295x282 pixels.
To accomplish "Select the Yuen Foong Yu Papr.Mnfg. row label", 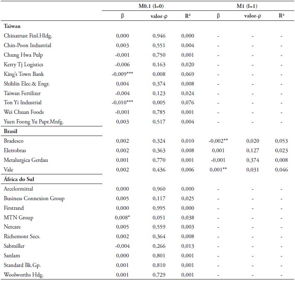I will [34, 122].
